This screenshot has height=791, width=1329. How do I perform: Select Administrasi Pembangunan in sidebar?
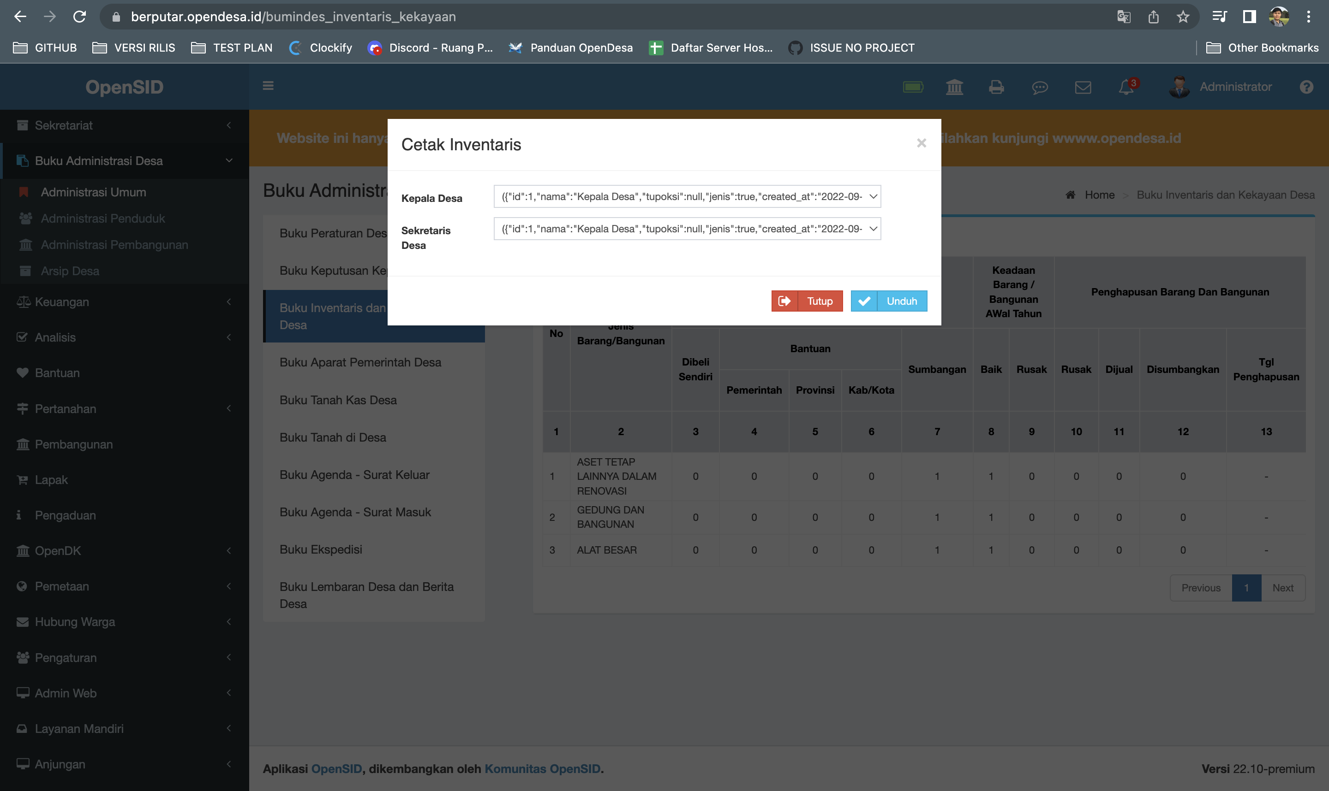click(114, 245)
